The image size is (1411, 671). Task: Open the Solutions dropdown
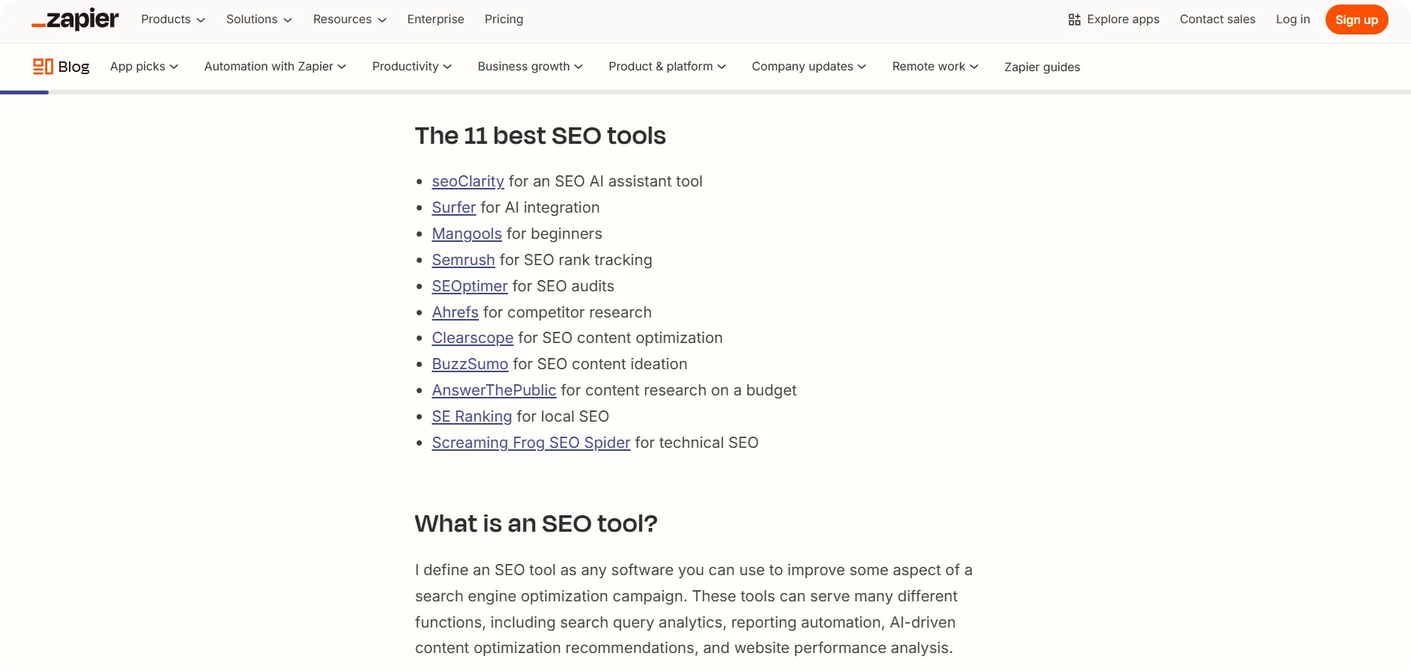tap(259, 19)
